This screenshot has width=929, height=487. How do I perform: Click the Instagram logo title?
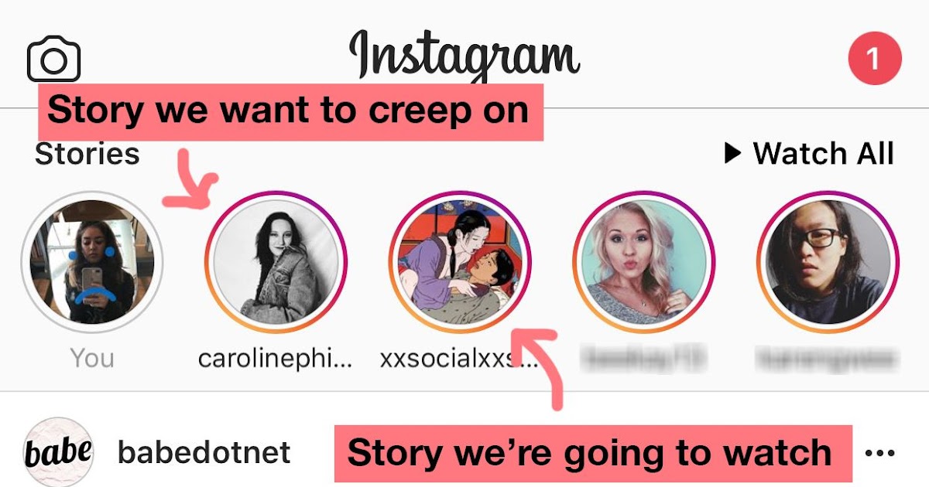tap(464, 56)
